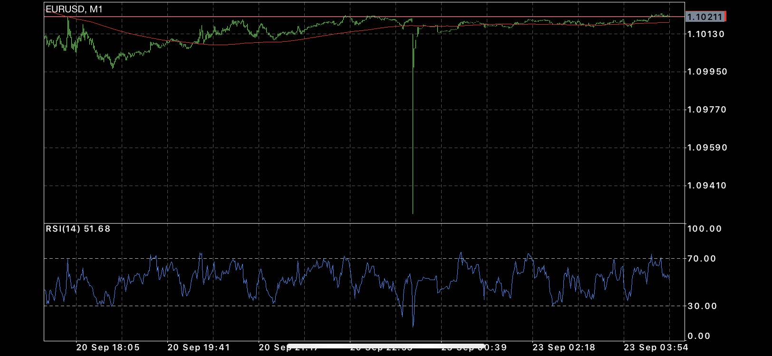Tap the EURUSD, M1 chart title
The height and width of the screenshot is (356, 772).
pos(74,9)
